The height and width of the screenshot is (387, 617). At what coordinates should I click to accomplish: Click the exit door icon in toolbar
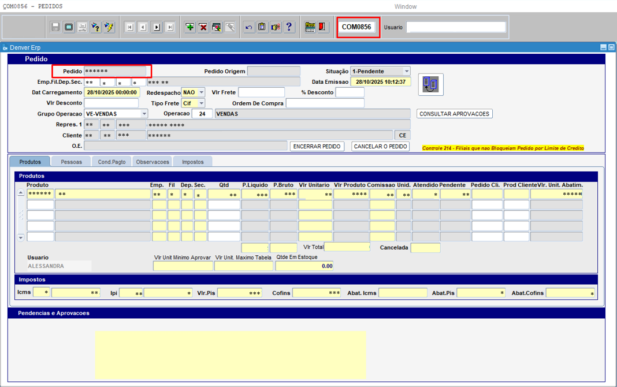coord(322,27)
